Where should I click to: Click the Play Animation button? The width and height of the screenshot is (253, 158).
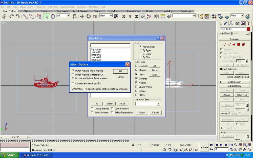(x=221, y=145)
